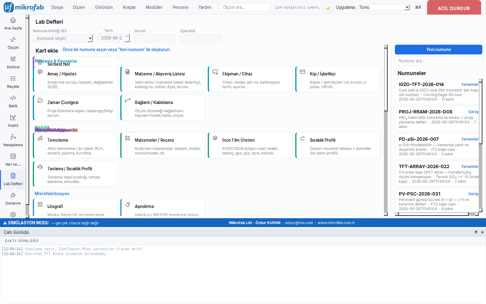This screenshot has height=304, width=486.
Task: Open the Dosya menu
Action: click(57, 7)
